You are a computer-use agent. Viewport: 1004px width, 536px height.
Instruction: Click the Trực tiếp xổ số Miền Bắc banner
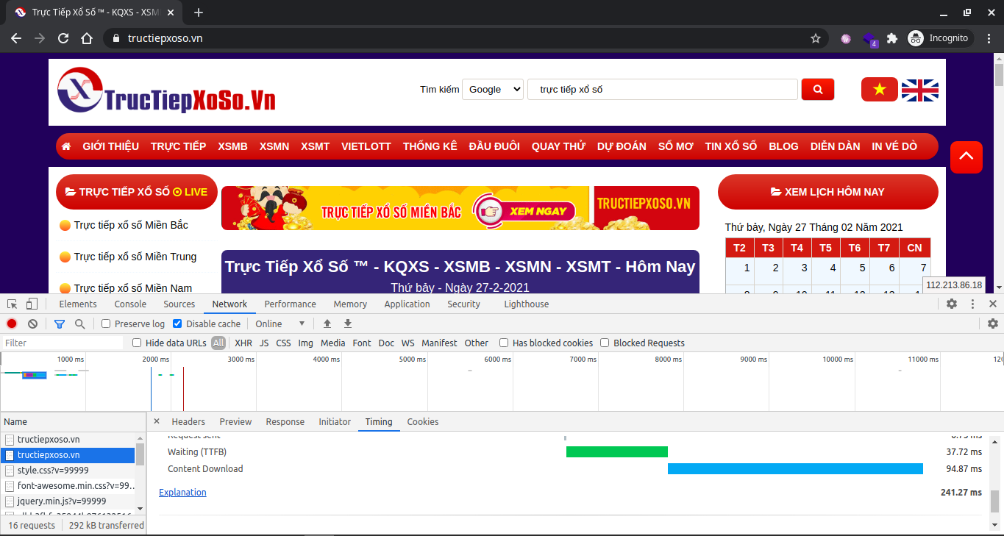[460, 208]
